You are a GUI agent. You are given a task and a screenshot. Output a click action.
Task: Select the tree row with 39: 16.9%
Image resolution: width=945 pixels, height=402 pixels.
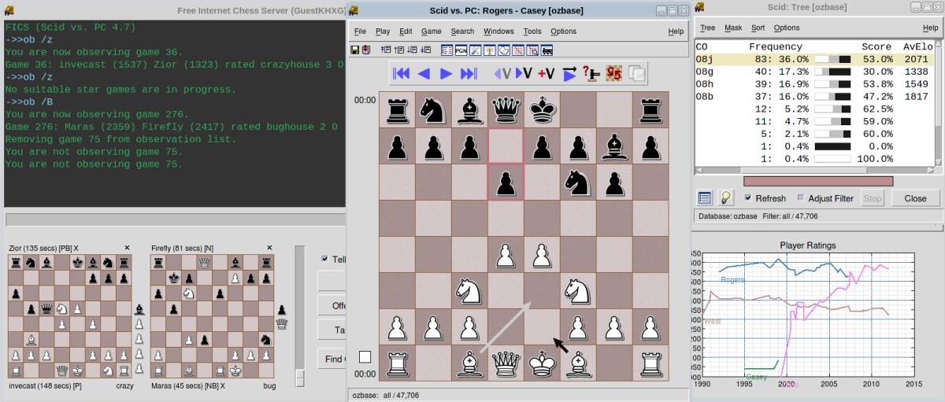pos(813,83)
